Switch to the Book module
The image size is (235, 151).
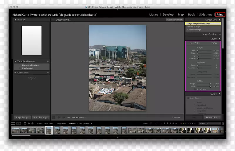click(192, 14)
